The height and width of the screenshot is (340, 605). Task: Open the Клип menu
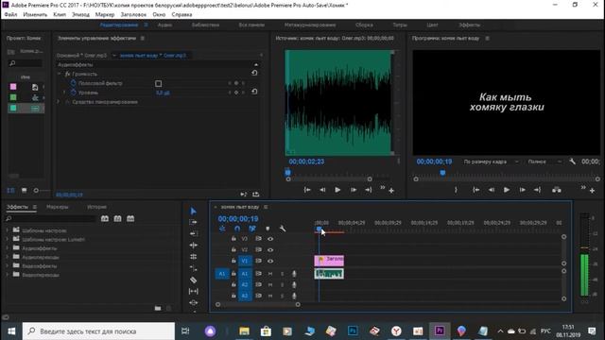tap(60, 15)
